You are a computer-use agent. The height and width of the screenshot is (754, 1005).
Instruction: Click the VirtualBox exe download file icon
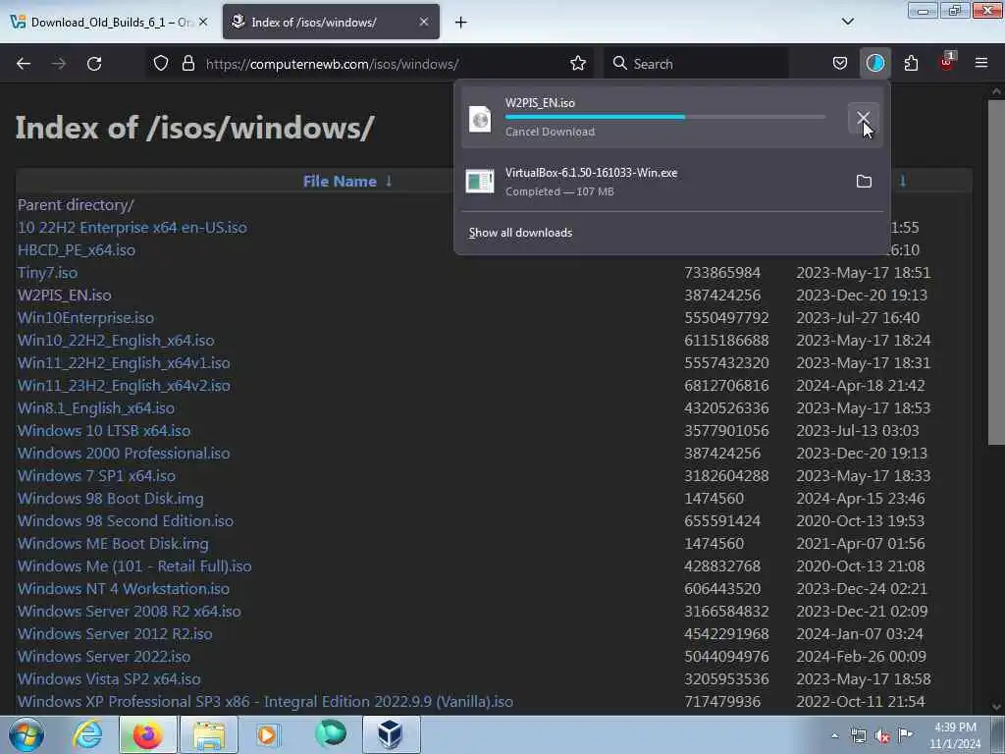point(480,182)
